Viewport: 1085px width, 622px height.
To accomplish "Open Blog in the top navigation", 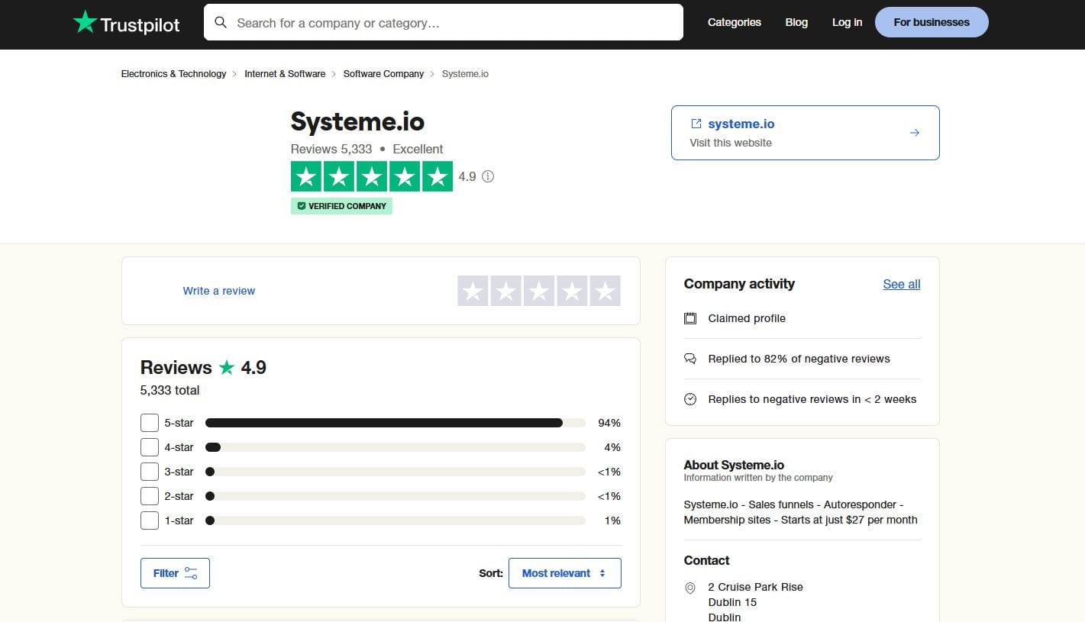I will (x=796, y=22).
